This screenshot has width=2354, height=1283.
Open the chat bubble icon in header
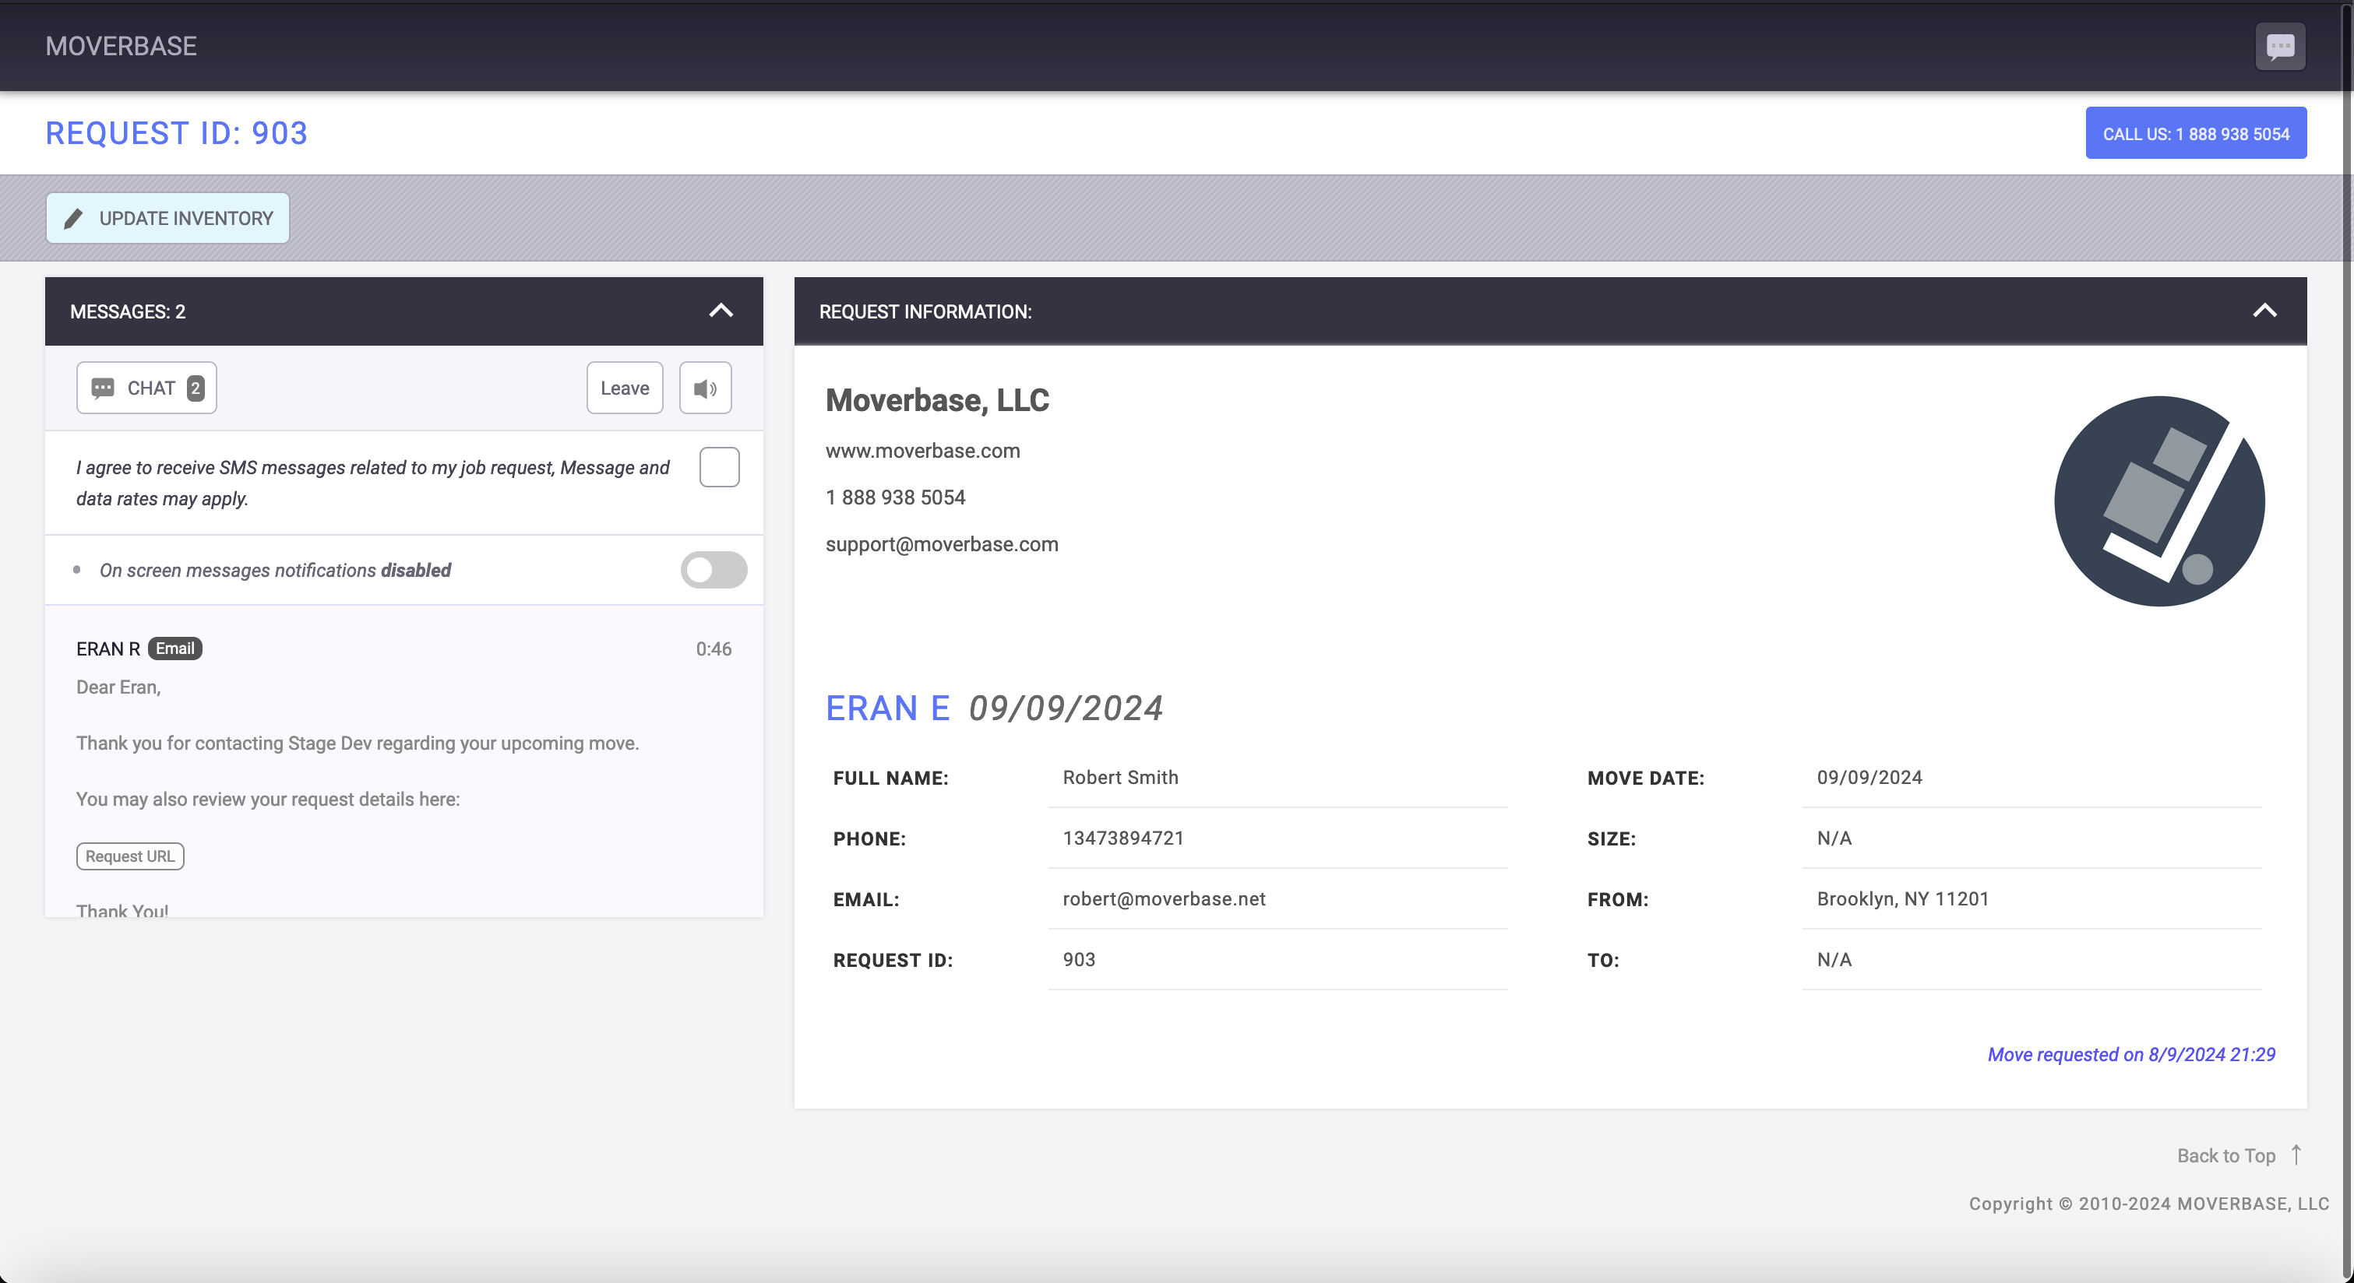point(2280,46)
